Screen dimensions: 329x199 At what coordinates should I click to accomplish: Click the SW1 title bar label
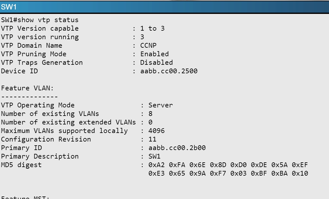(9, 7)
